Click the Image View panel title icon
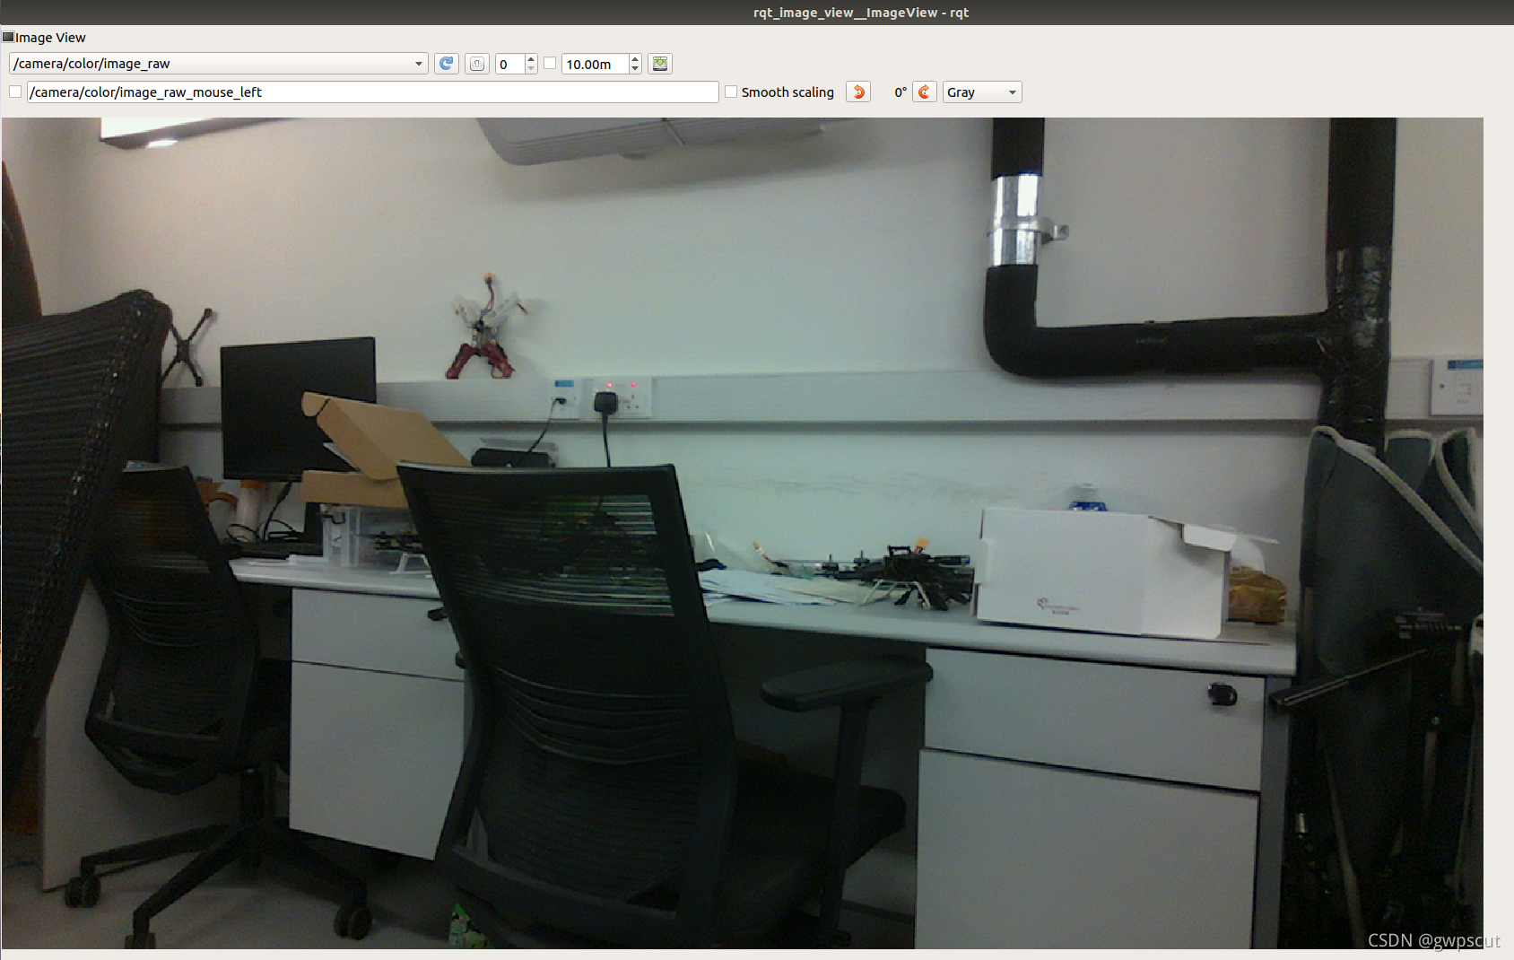 point(8,37)
